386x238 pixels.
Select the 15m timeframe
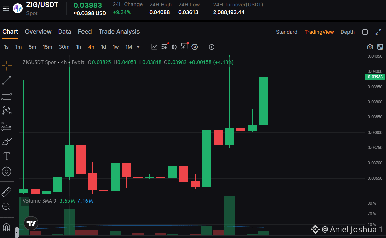tap(47, 47)
